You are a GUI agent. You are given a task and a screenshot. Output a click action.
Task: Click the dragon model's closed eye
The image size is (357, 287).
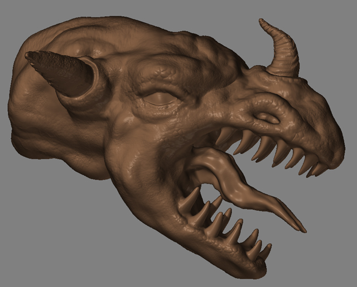(x=160, y=99)
